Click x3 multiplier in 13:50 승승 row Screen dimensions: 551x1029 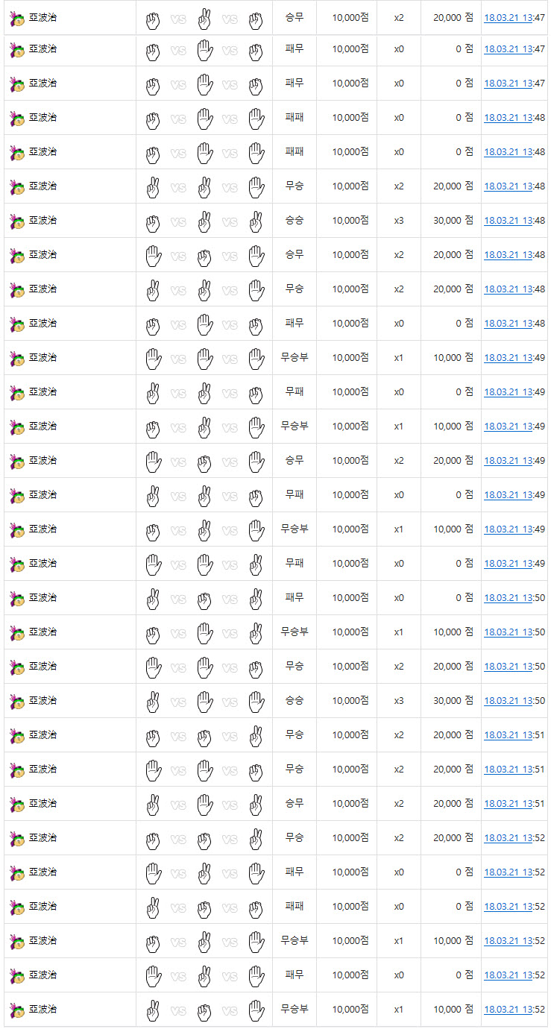[x=399, y=701]
